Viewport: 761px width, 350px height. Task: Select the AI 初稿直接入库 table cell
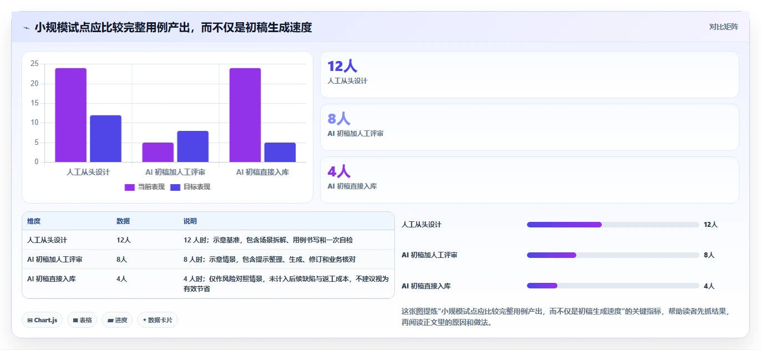pos(52,279)
